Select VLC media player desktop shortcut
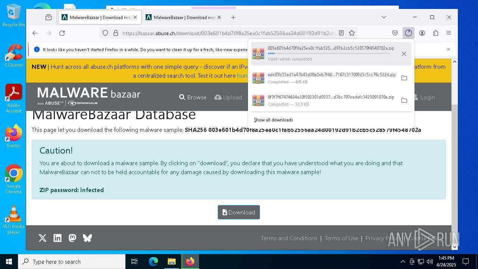The width and height of the screenshot is (478, 269). 14,220
